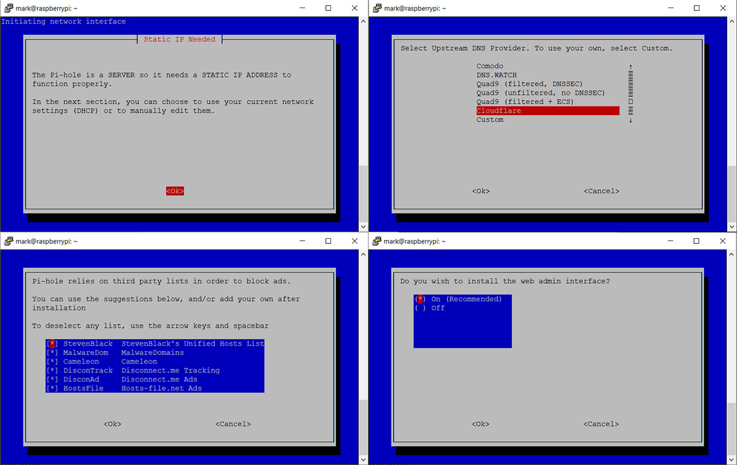737x465 pixels.
Task: Click Static IP Needed dialog title
Action: pyautogui.click(x=179, y=39)
